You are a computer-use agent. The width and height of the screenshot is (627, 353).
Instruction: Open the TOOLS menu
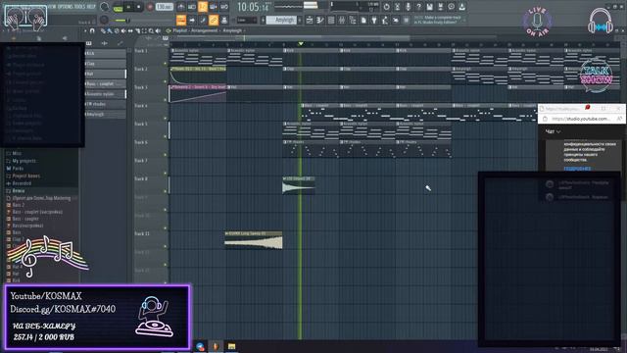79,7
